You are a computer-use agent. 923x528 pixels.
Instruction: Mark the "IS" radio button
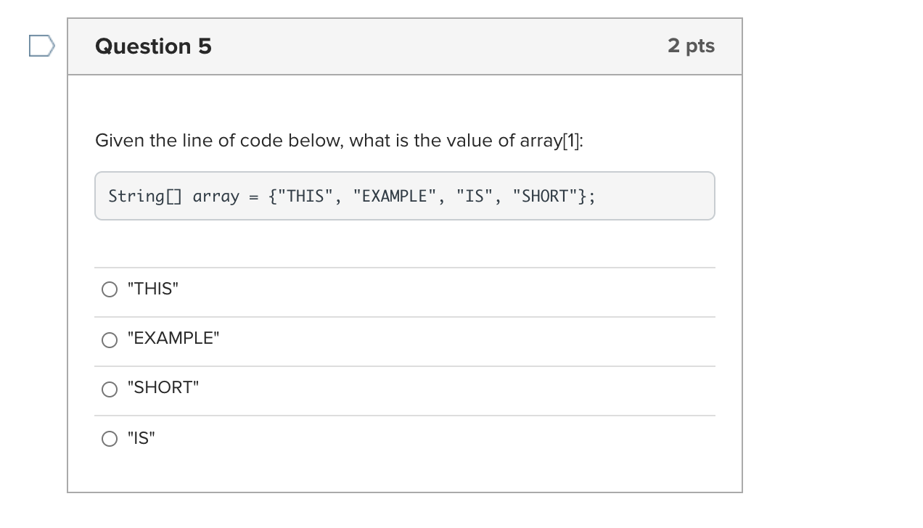110,438
